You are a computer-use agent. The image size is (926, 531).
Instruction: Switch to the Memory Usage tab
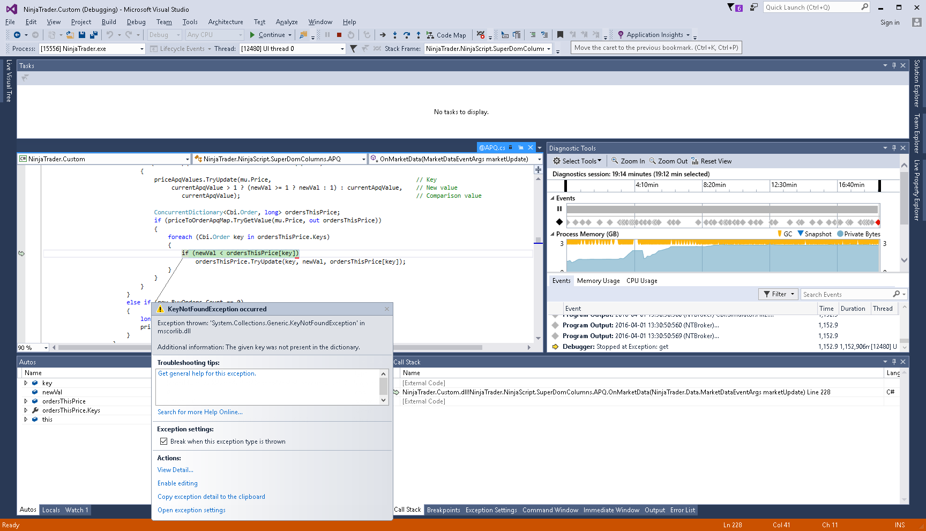[x=598, y=281]
